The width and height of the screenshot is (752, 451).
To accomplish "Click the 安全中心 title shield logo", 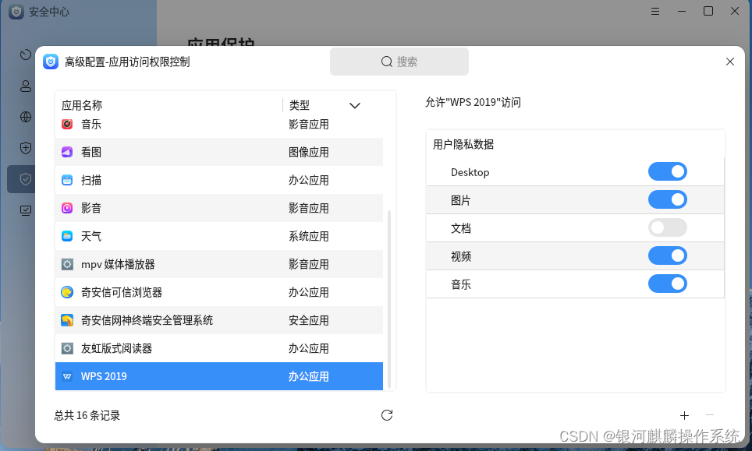I will click(x=16, y=12).
